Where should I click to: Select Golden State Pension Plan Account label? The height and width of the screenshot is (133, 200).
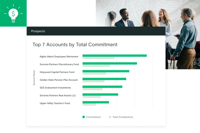tap(59, 80)
